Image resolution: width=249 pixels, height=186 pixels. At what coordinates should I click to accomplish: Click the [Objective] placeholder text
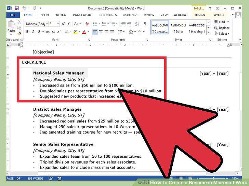click(43, 52)
